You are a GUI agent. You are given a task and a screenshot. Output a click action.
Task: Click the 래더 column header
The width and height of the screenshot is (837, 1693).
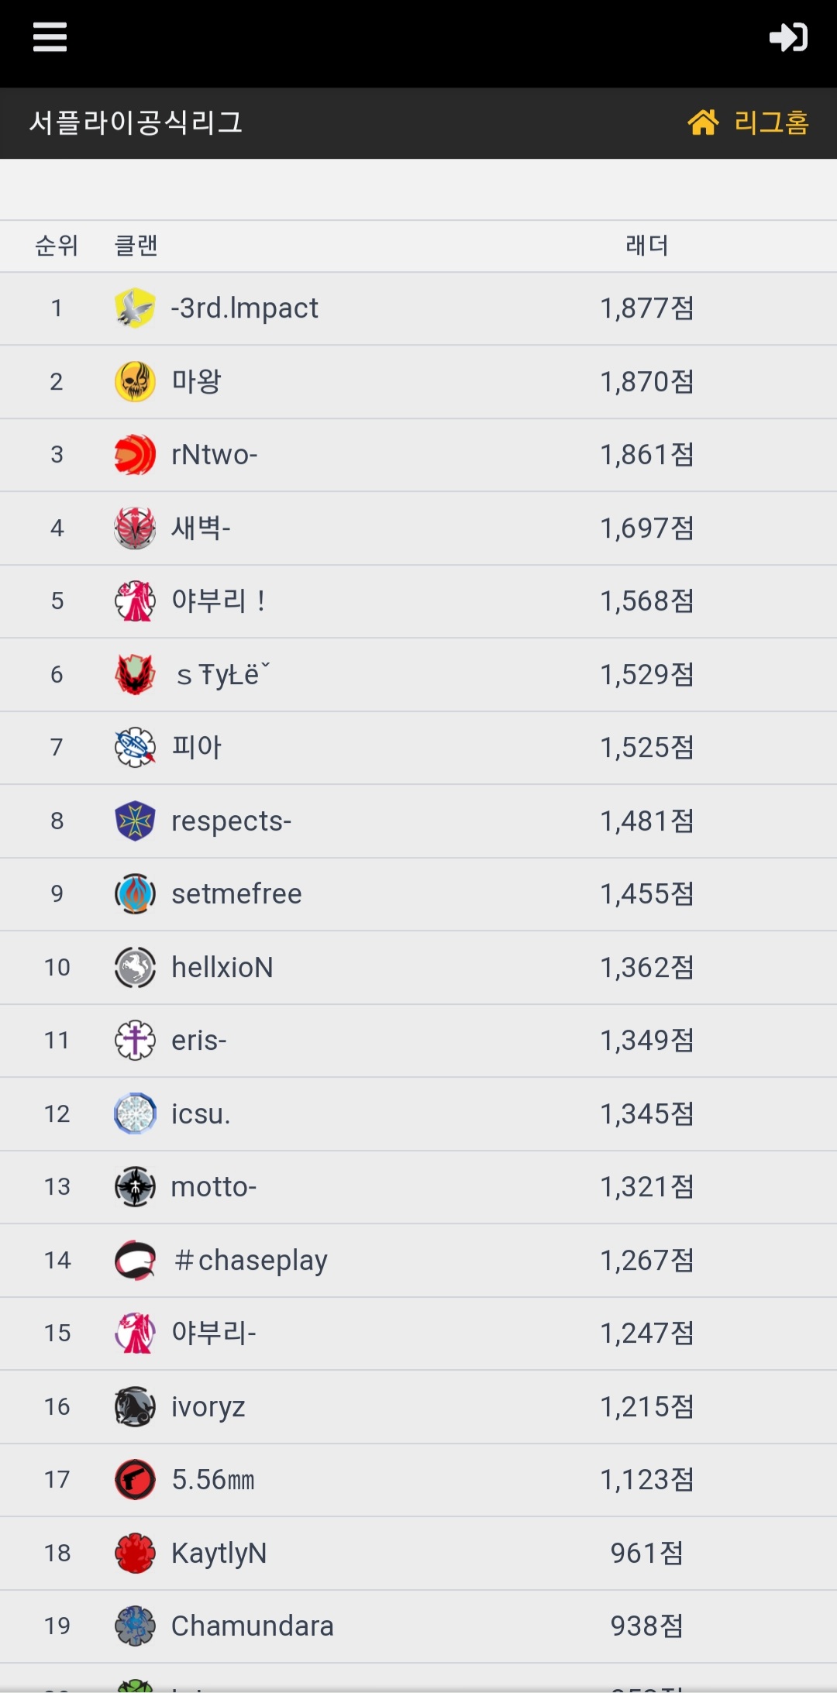pos(646,246)
